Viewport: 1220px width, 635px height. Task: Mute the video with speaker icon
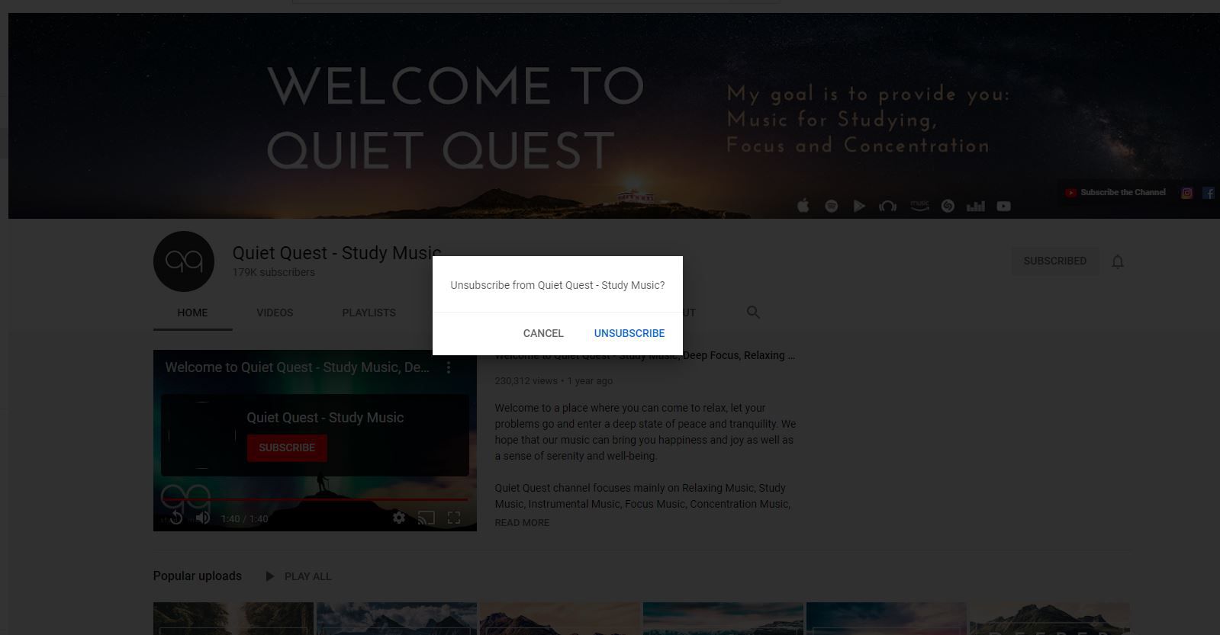point(203,518)
